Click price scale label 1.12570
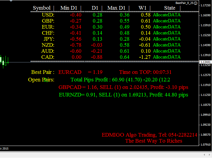Image resolution: width=212 pixels, height=158 pixels. [x=205, y=75]
